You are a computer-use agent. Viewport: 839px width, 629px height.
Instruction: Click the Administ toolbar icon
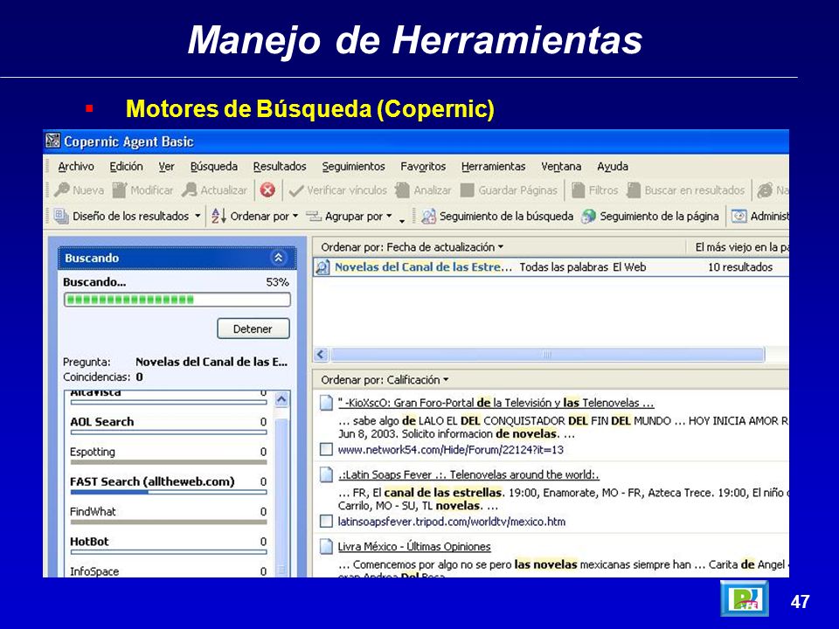click(739, 216)
